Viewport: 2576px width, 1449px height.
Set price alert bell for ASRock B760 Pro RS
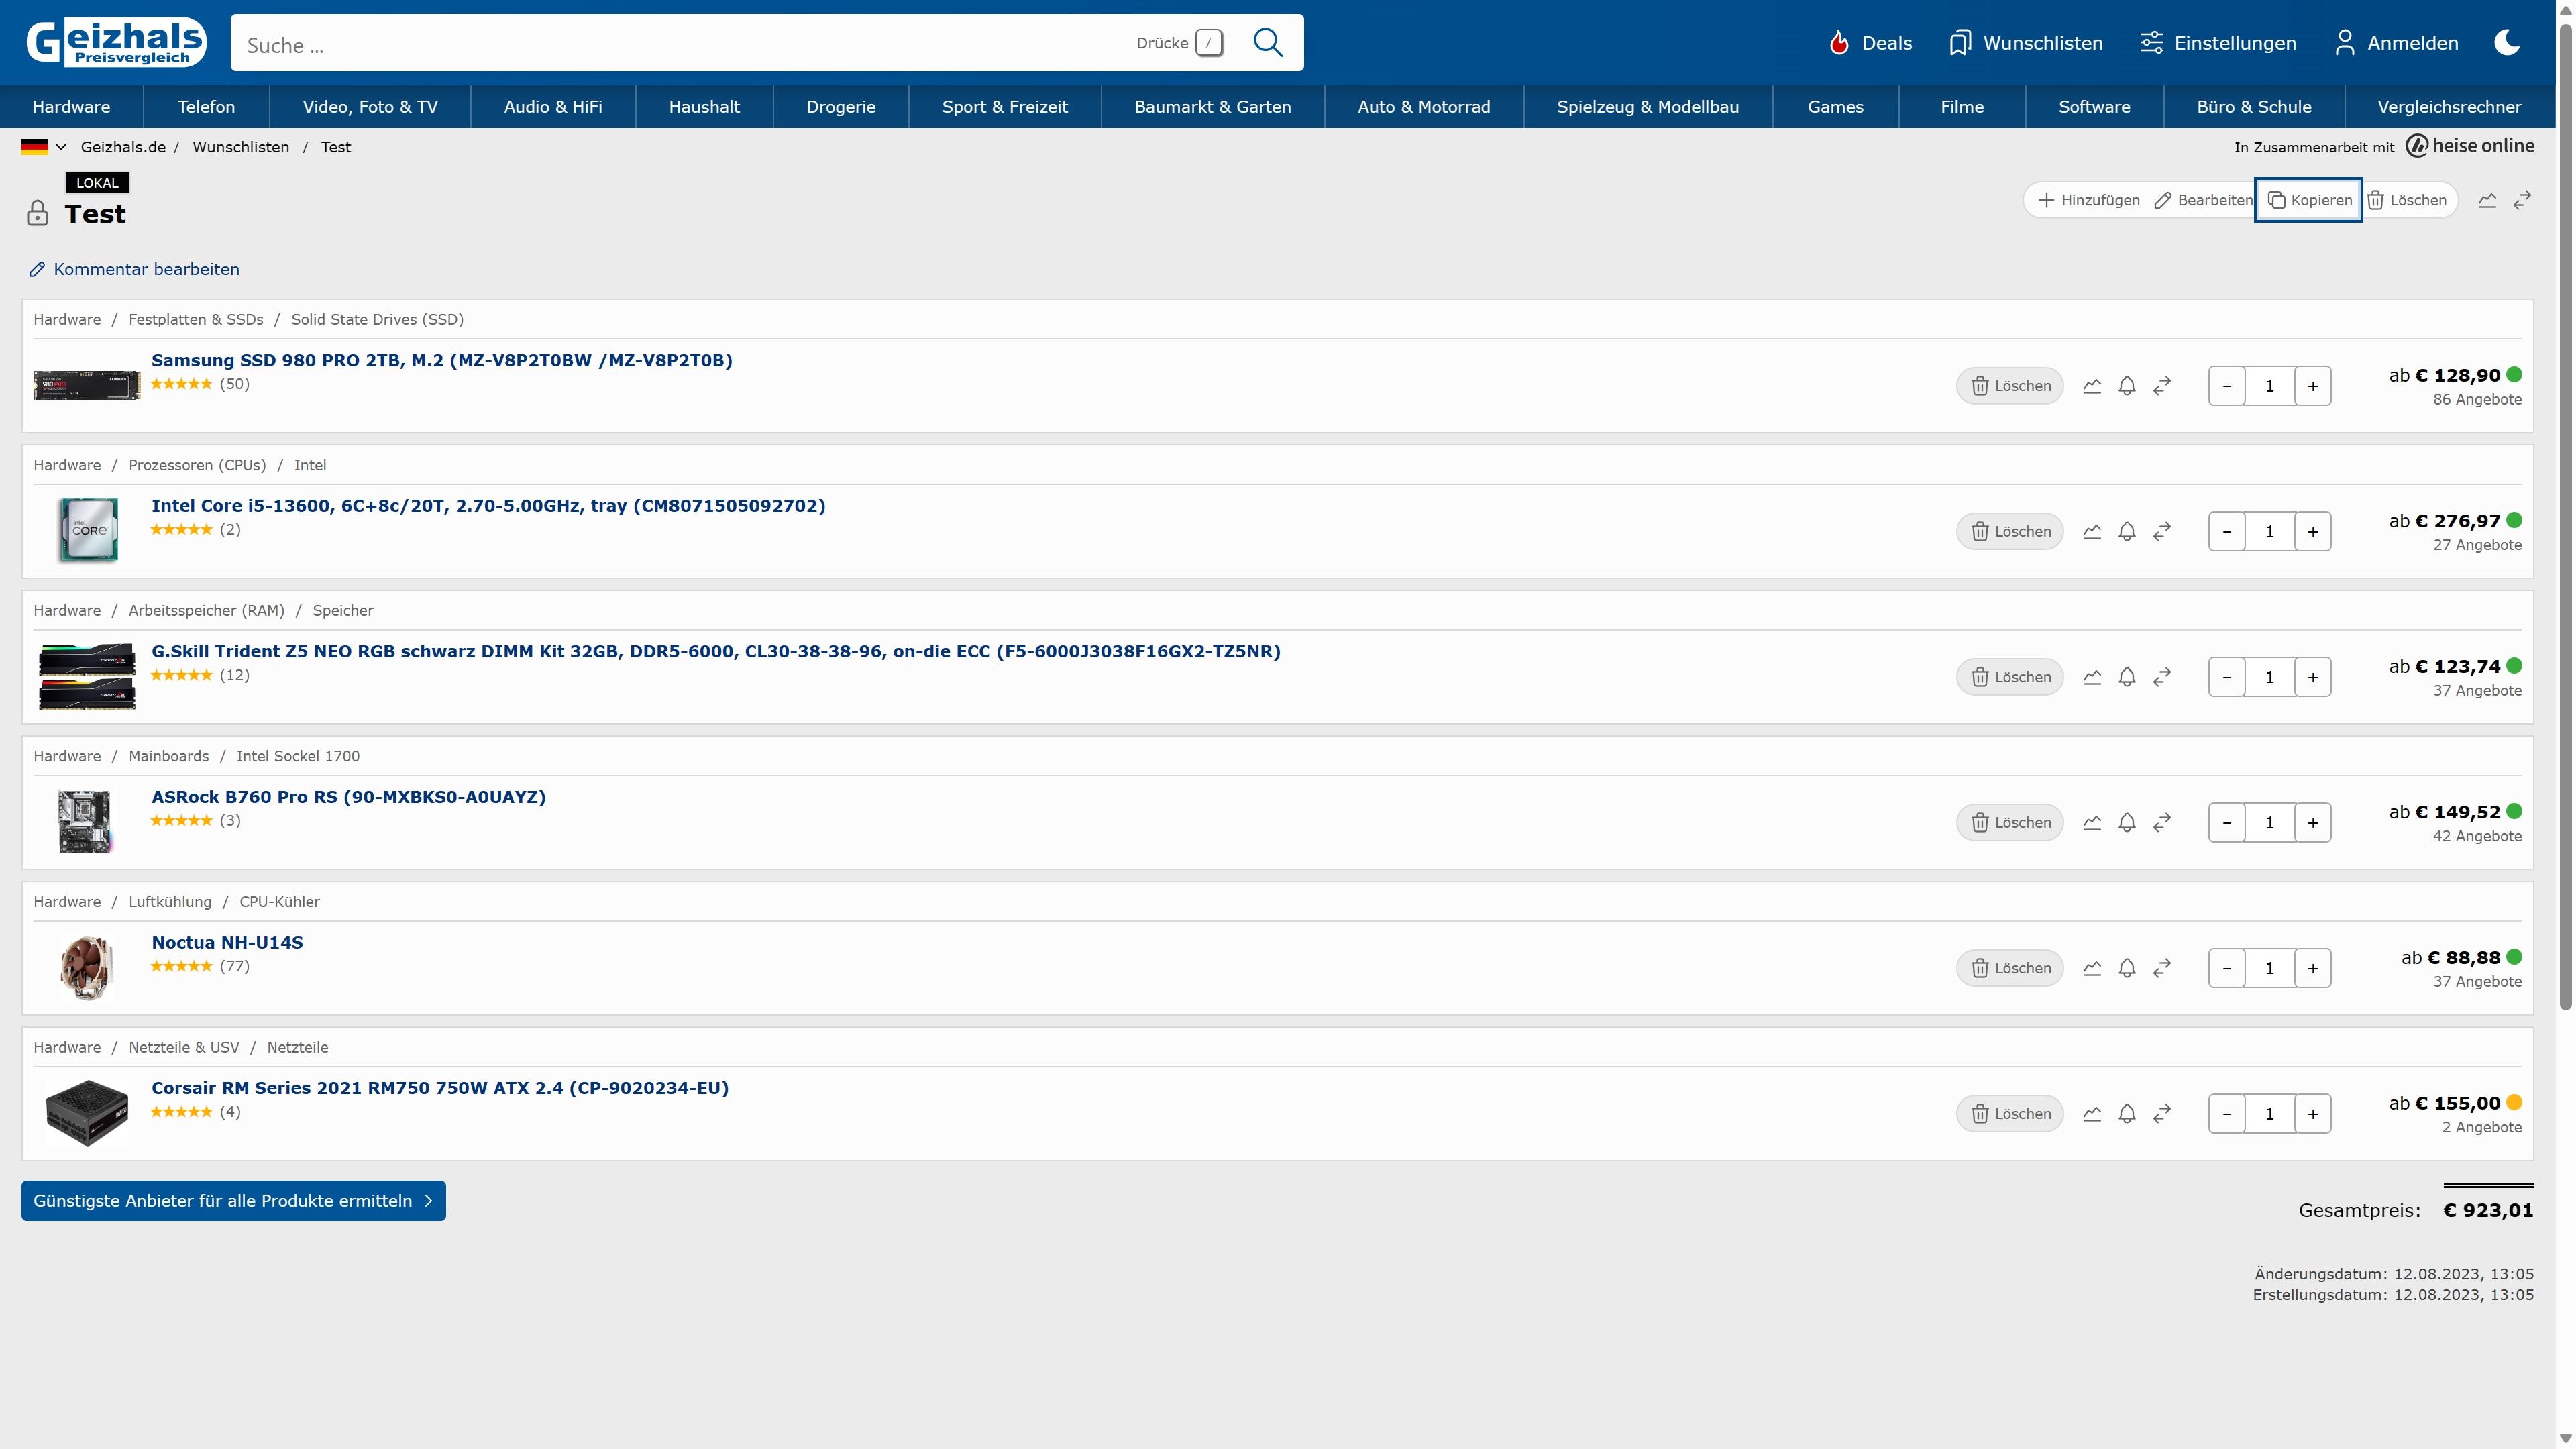pyautogui.click(x=2127, y=822)
